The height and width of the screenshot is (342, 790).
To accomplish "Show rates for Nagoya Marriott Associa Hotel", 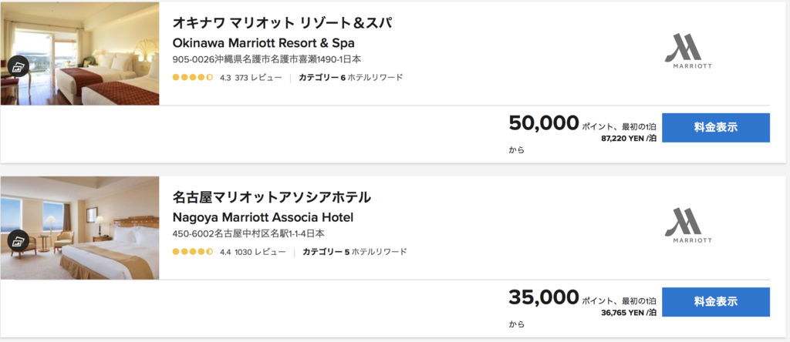I will tap(715, 302).
